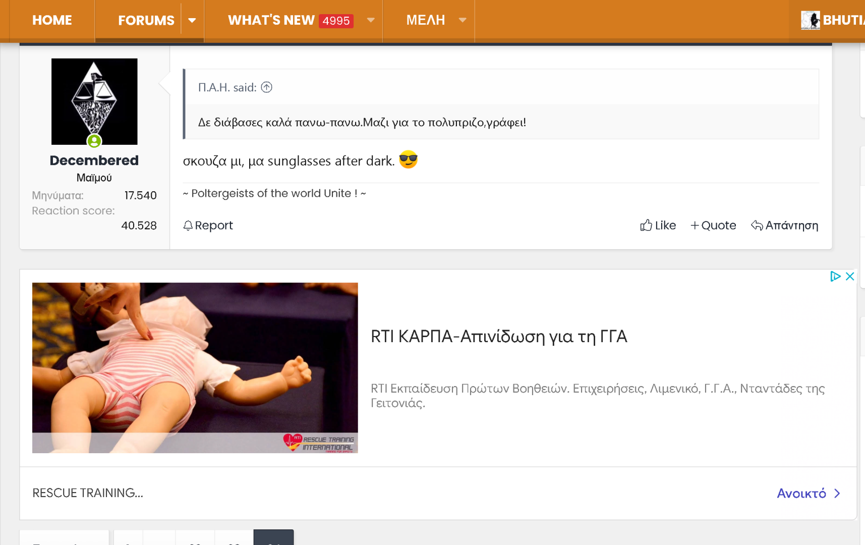Click the quoted message text

tap(362, 123)
